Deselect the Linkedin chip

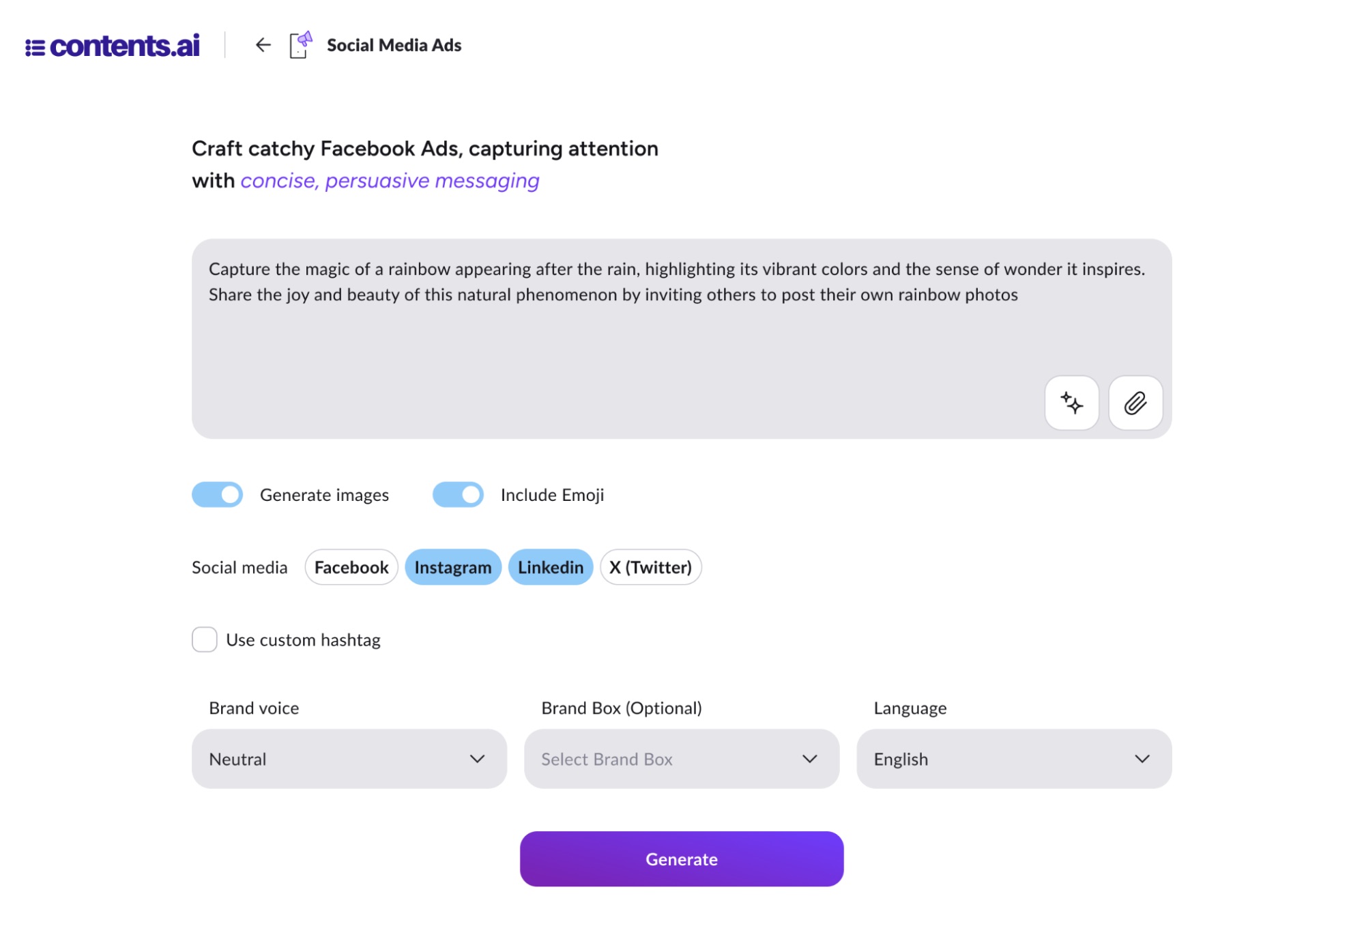(x=551, y=567)
